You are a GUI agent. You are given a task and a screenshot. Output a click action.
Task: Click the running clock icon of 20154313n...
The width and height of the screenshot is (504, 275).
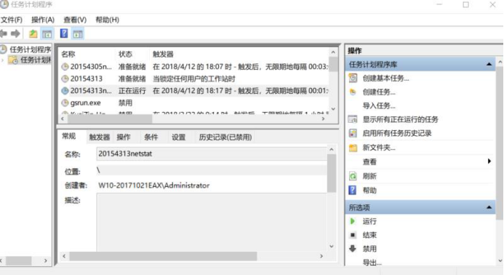[65, 91]
